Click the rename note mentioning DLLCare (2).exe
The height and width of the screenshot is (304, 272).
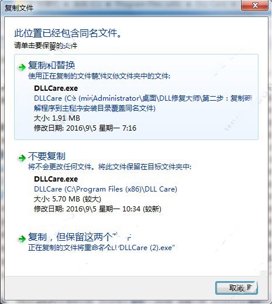tap(101, 248)
